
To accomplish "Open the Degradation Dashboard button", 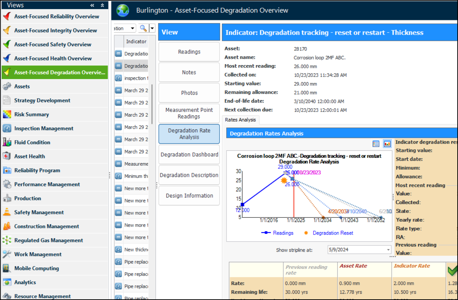I will 189,155.
